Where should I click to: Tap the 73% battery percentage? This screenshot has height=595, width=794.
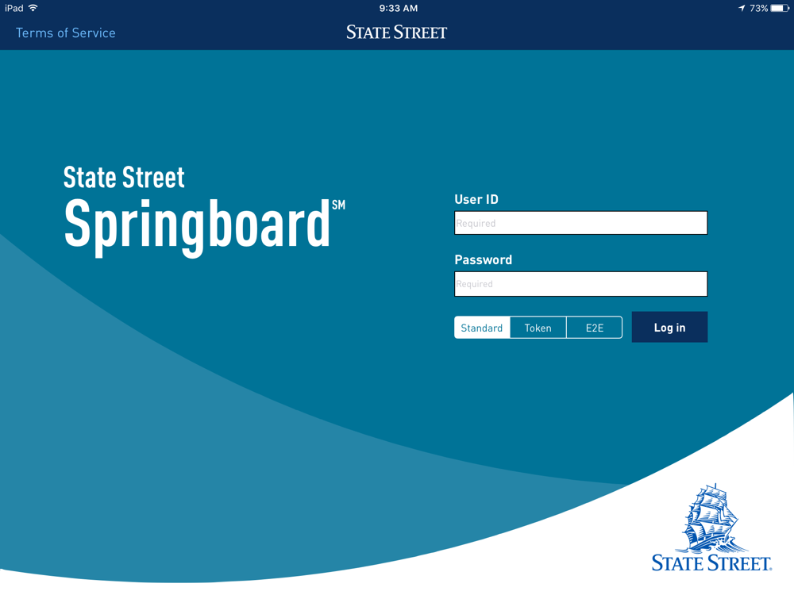[758, 8]
